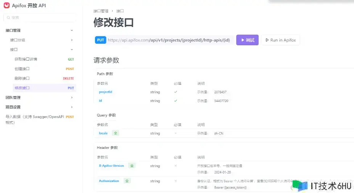
Task: Expand the 接口分组 group
Action: pos(72,40)
